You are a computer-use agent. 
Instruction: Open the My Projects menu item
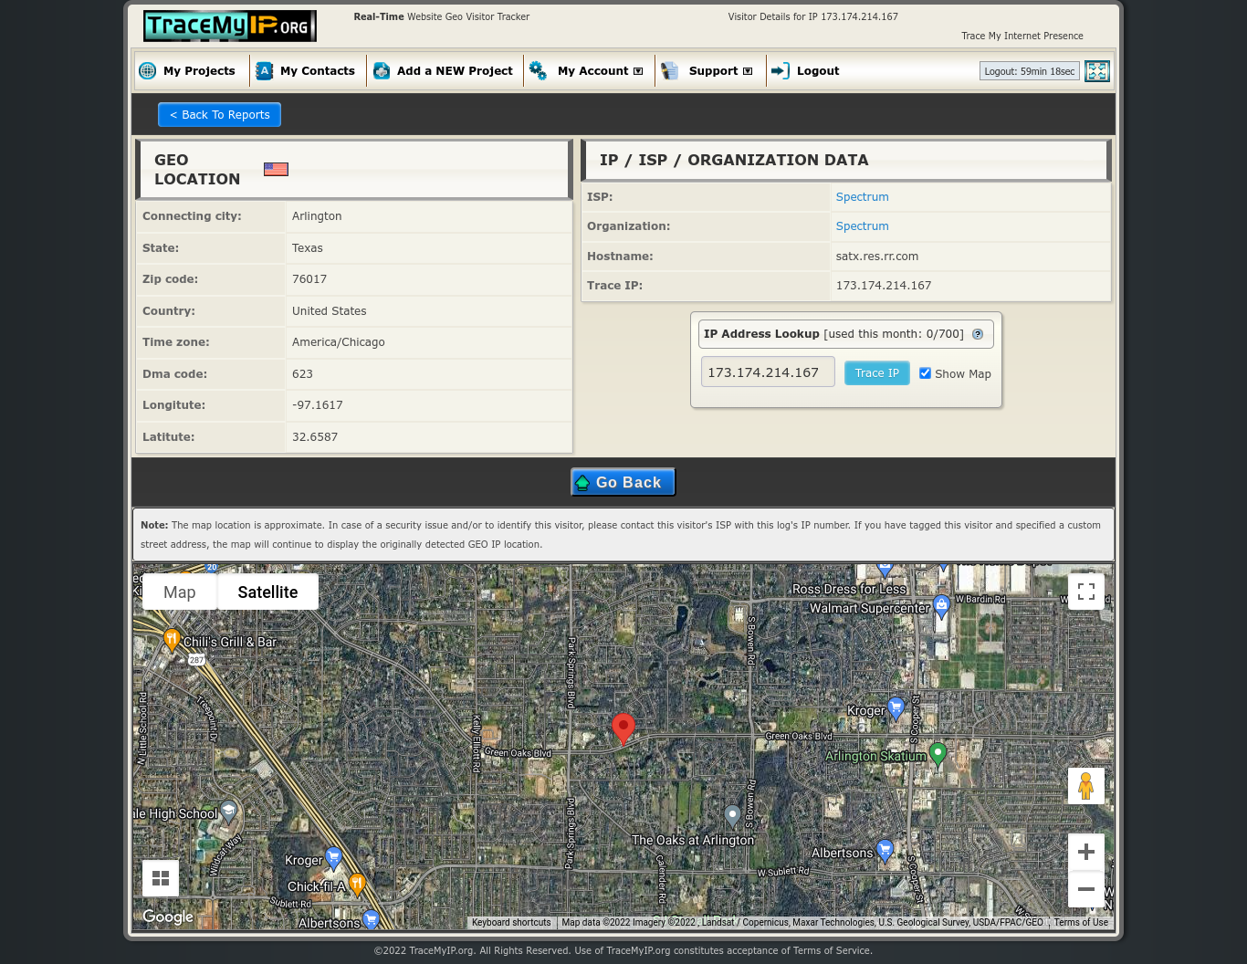click(198, 71)
